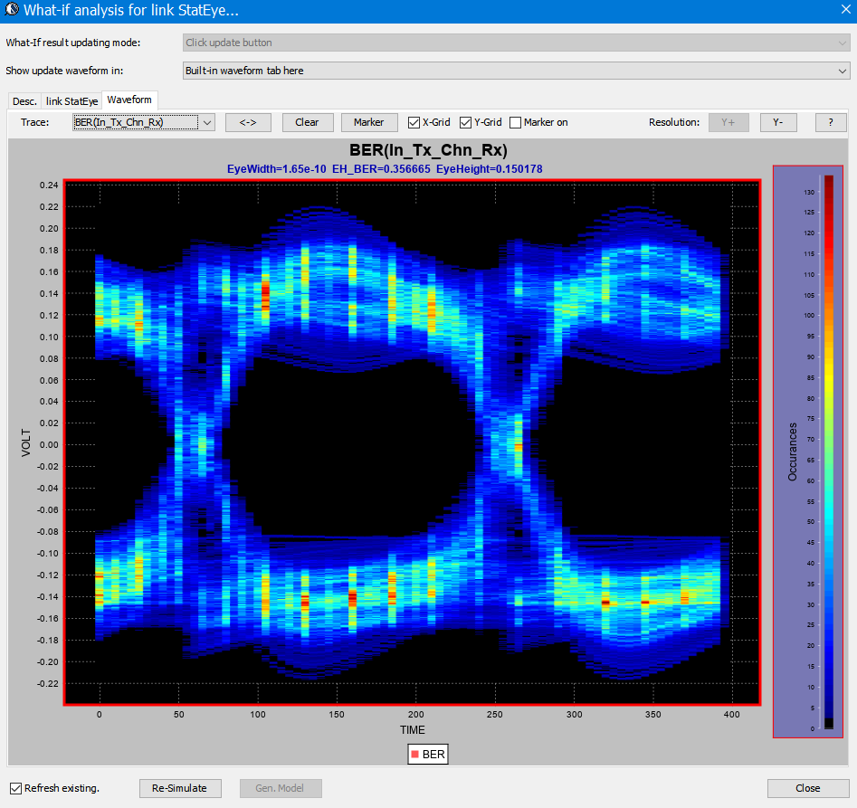The width and height of the screenshot is (857, 808).
Task: Open the link StatEye tab
Action: point(72,101)
